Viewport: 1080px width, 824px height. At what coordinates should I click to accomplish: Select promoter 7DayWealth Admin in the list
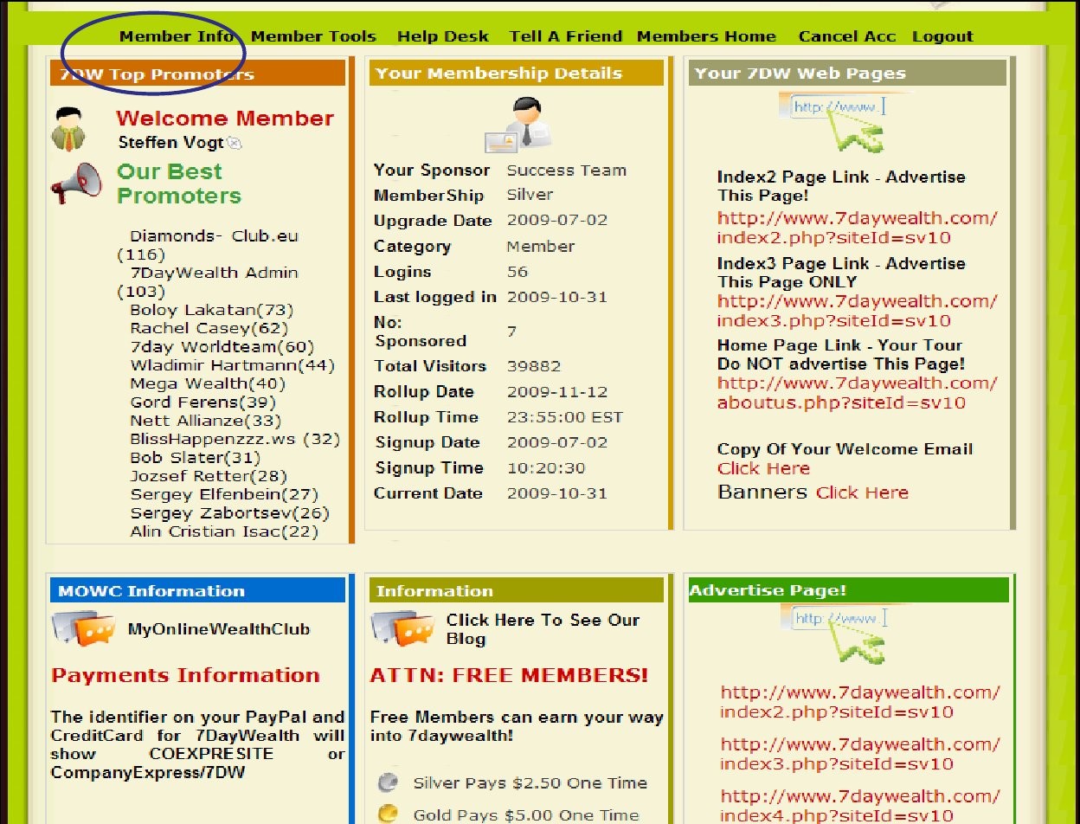[209, 281]
